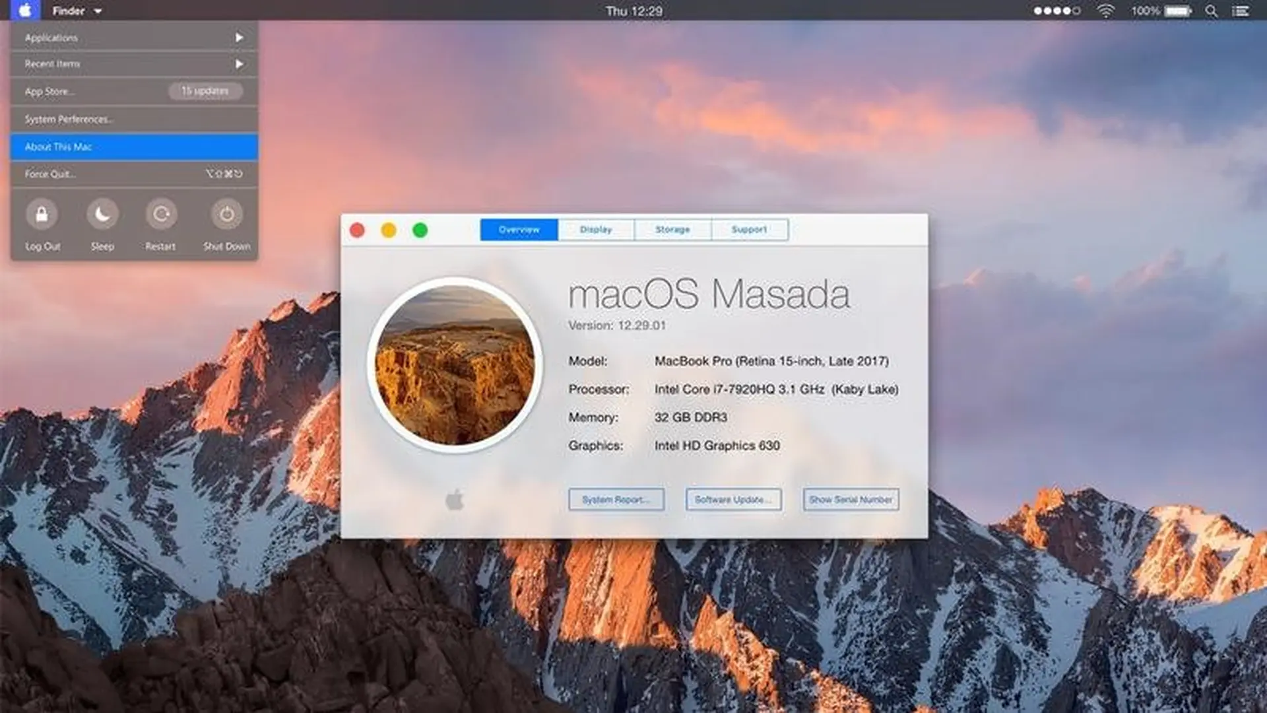Switch to the Support tab
This screenshot has width=1267, height=713.
750,230
